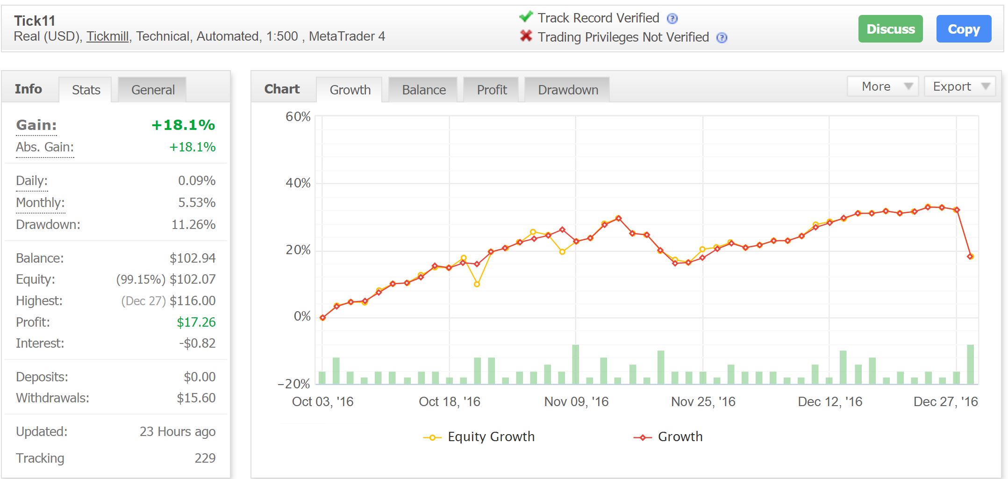This screenshot has height=479, width=1008.
Task: Select the Balance chart tab
Action: pyautogui.click(x=424, y=90)
